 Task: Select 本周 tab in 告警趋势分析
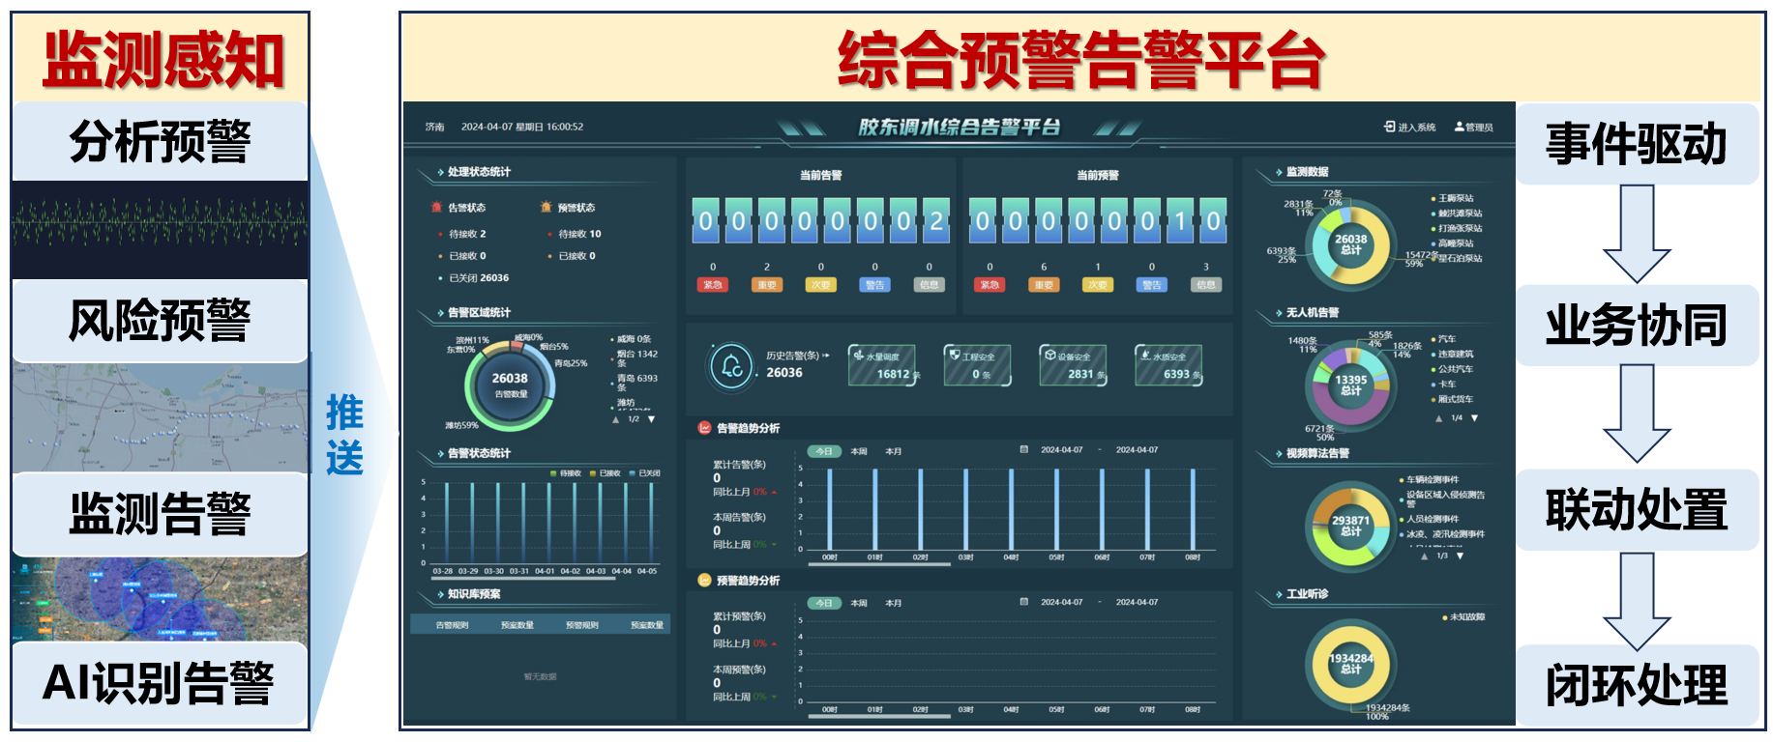[859, 451]
